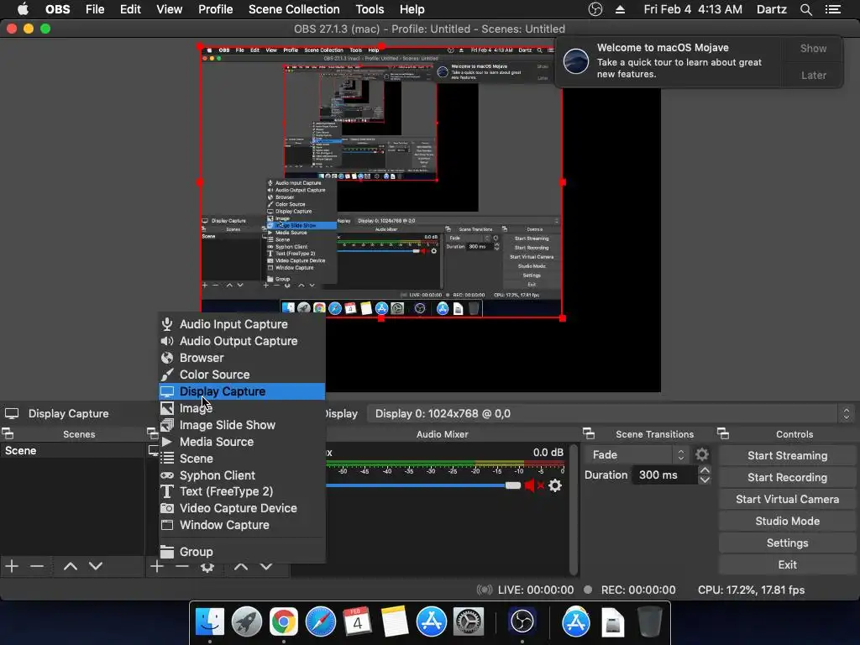This screenshot has width=860, height=645.
Task: Open the Tools menu
Action: [x=370, y=9]
